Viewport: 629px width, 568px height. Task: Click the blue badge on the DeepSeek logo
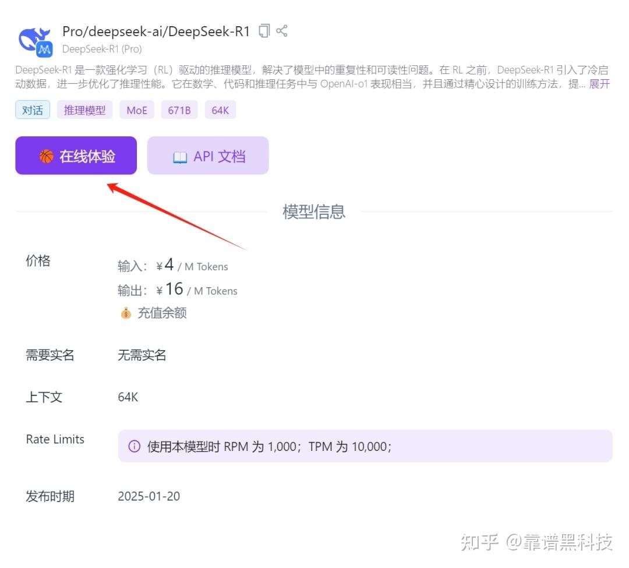45,50
